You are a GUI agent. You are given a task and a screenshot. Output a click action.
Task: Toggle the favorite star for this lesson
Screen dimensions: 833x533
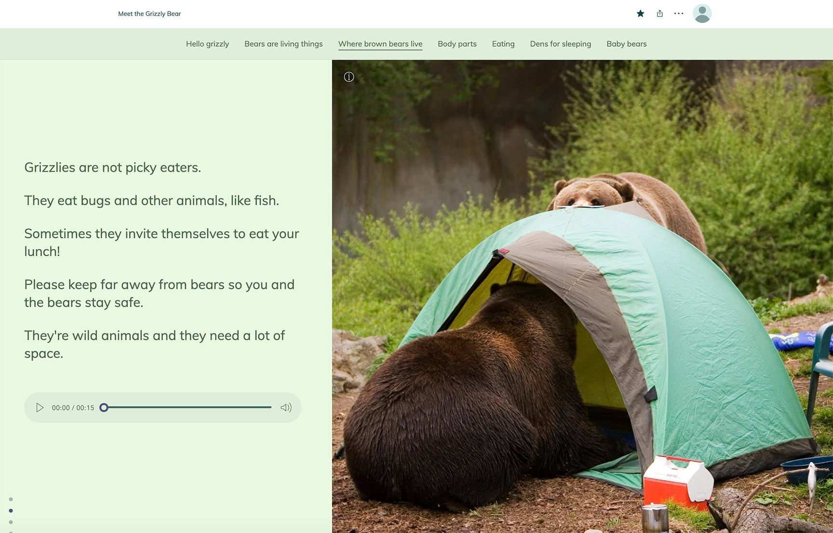[640, 13]
